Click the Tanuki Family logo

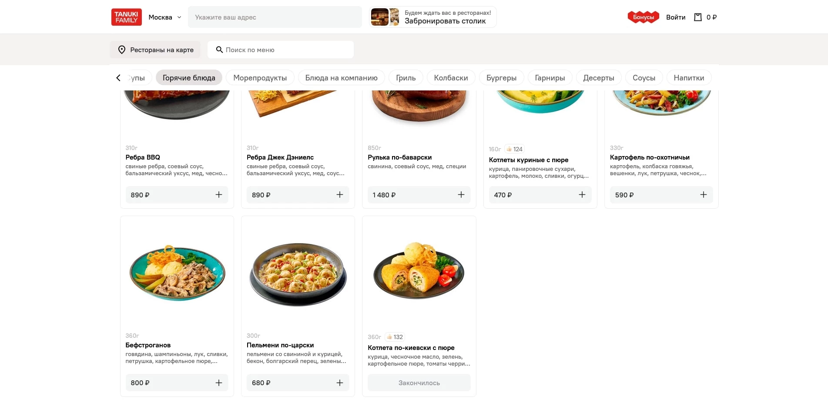point(126,17)
